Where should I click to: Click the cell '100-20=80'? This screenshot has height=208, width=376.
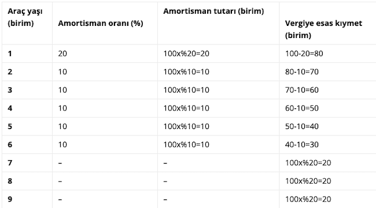(x=304, y=54)
